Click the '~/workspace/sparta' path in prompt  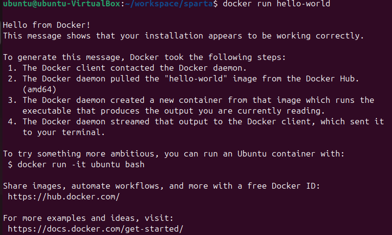(x=169, y=4)
